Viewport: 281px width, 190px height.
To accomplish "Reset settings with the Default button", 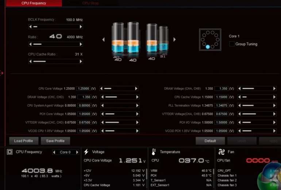I will click(x=210, y=141).
